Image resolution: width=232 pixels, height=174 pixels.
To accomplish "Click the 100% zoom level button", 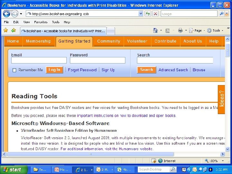I will pyautogui.click(x=211, y=161).
